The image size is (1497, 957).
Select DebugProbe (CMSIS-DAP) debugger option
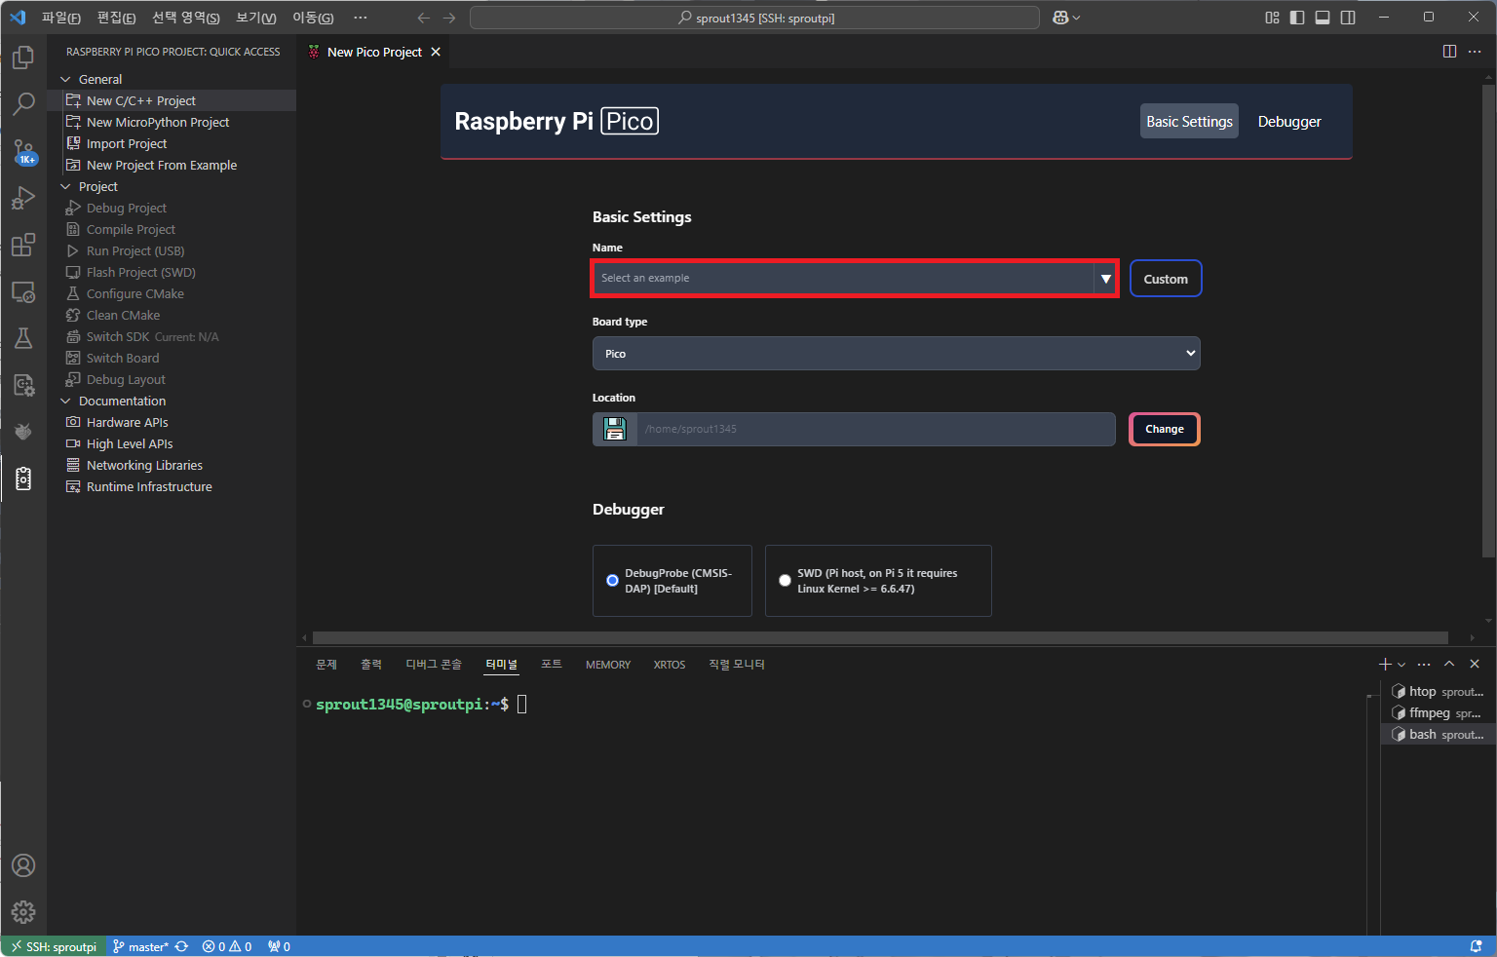[612, 581]
